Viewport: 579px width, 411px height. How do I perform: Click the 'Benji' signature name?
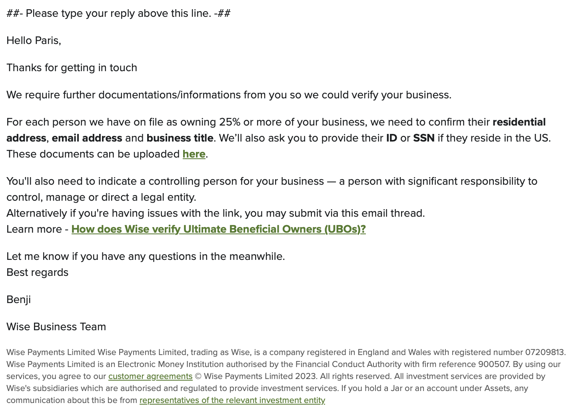click(x=18, y=299)
